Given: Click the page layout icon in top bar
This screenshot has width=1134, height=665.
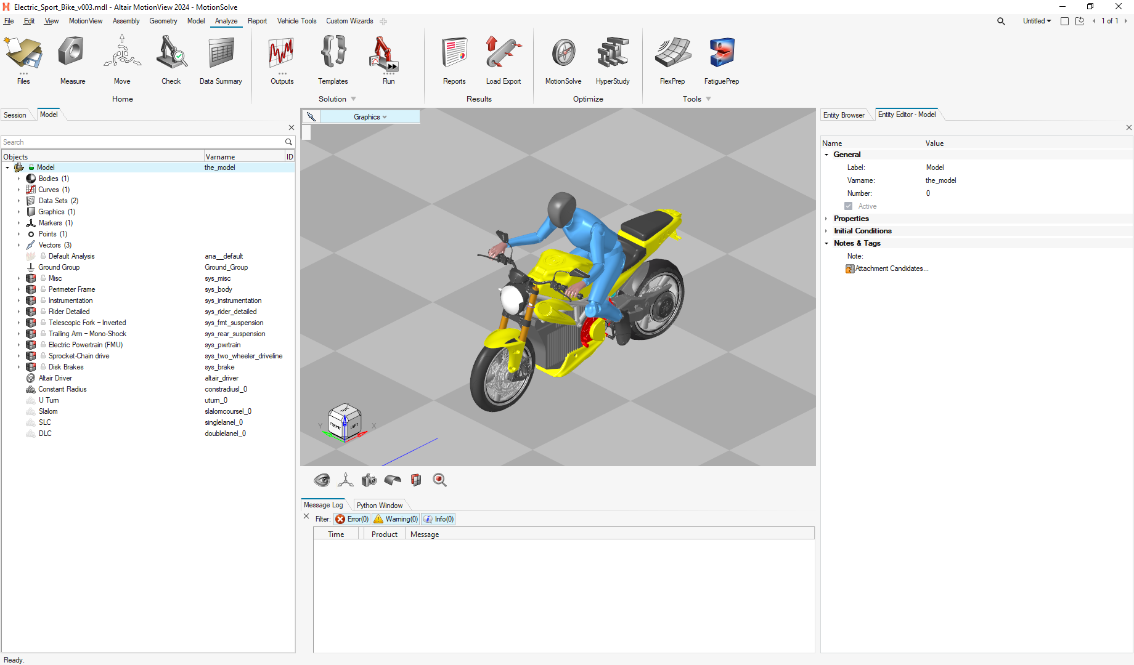Looking at the screenshot, I should click(1064, 21).
